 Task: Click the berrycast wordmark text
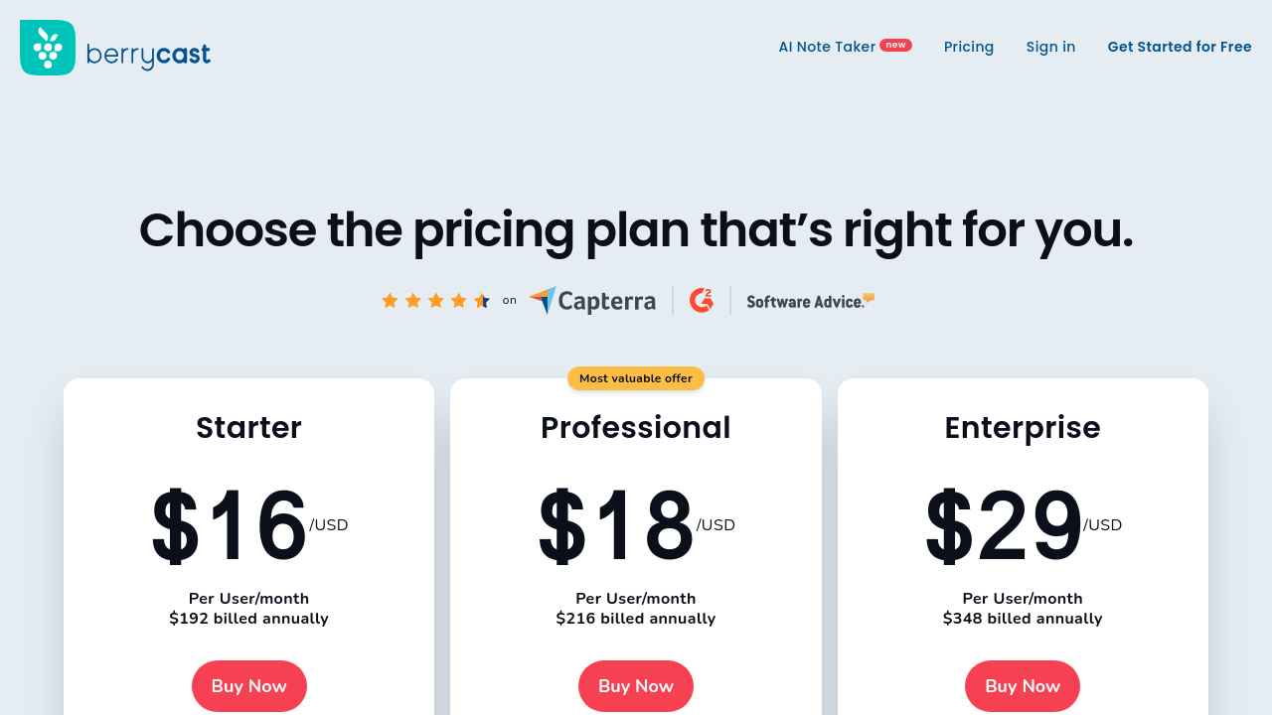(x=148, y=55)
